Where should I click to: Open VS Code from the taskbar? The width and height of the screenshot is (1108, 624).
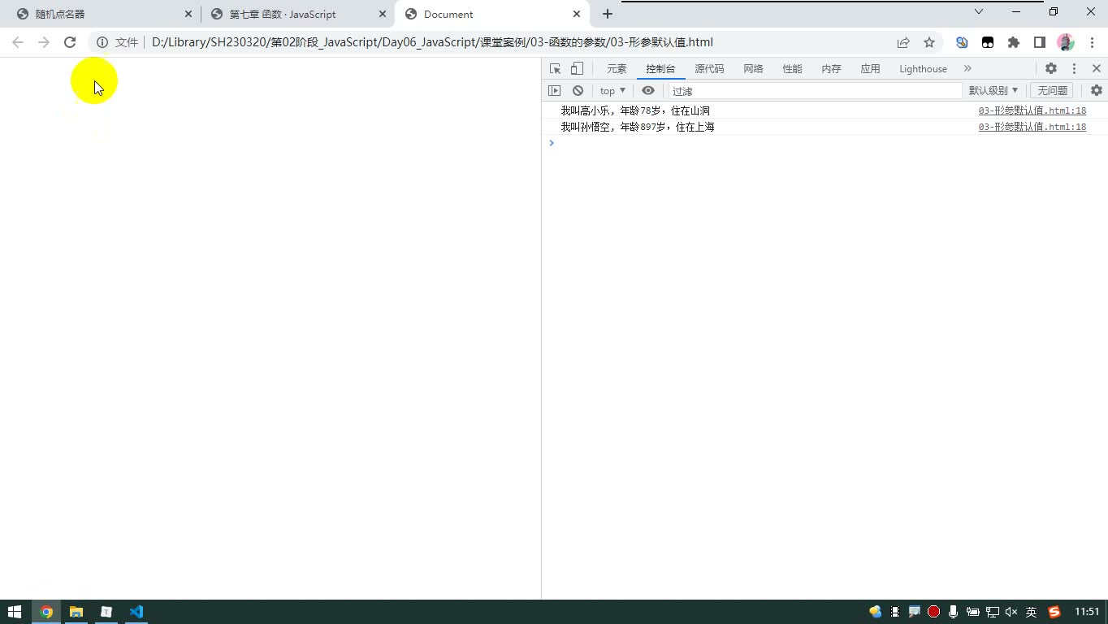pyautogui.click(x=136, y=612)
